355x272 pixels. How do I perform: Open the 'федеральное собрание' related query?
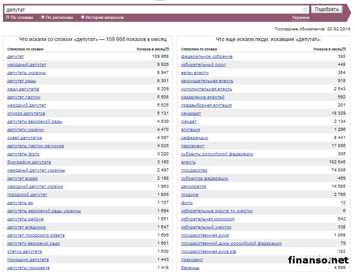[206, 56]
